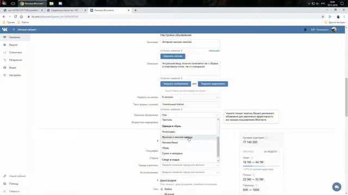Click the notifications bell in VK header
Screen dimensions: 348x195
(x=305, y=29)
